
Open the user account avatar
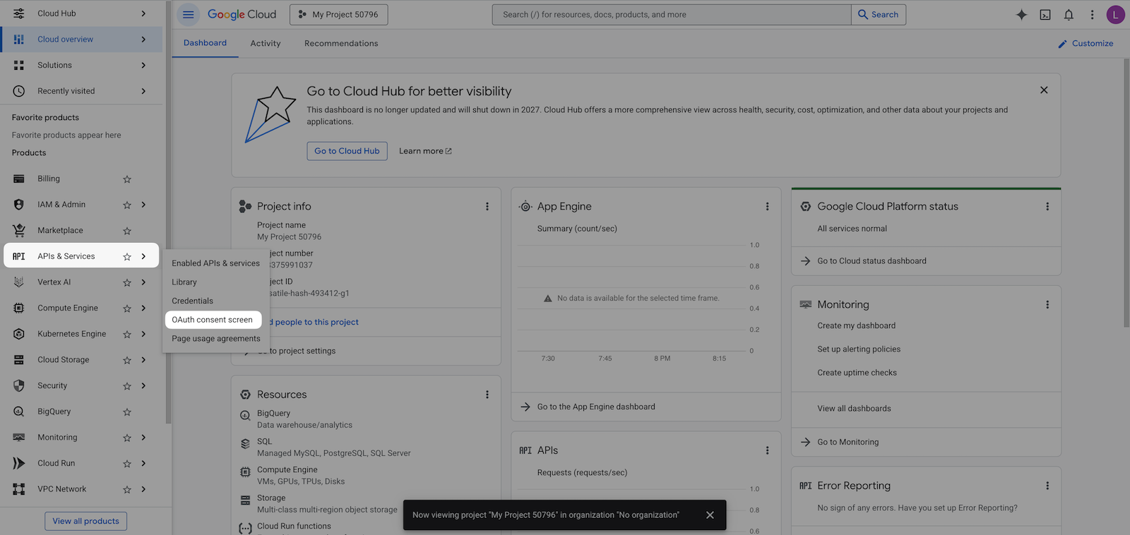coord(1116,14)
